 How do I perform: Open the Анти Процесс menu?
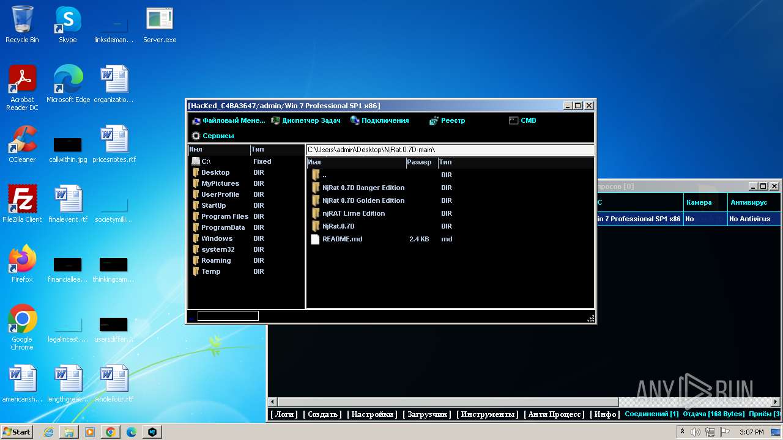(554, 414)
